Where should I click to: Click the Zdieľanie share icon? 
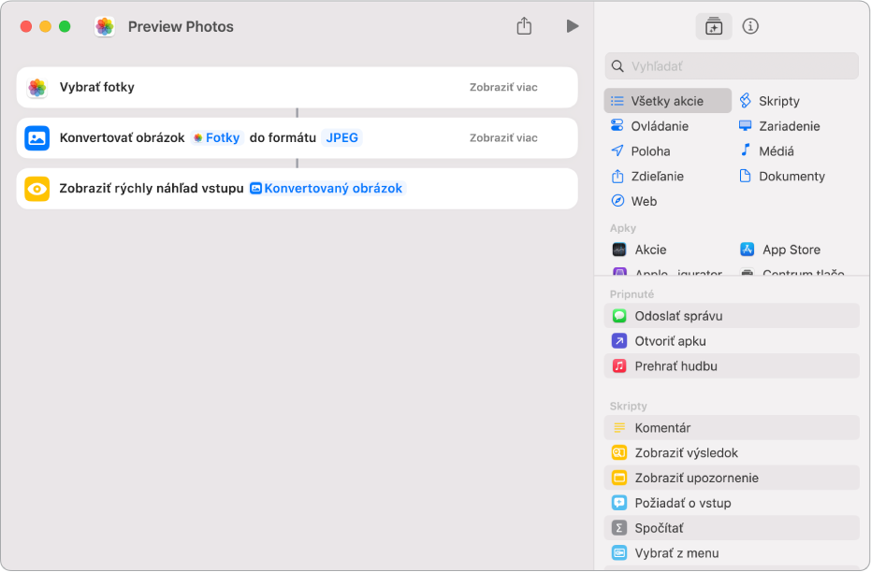617,177
